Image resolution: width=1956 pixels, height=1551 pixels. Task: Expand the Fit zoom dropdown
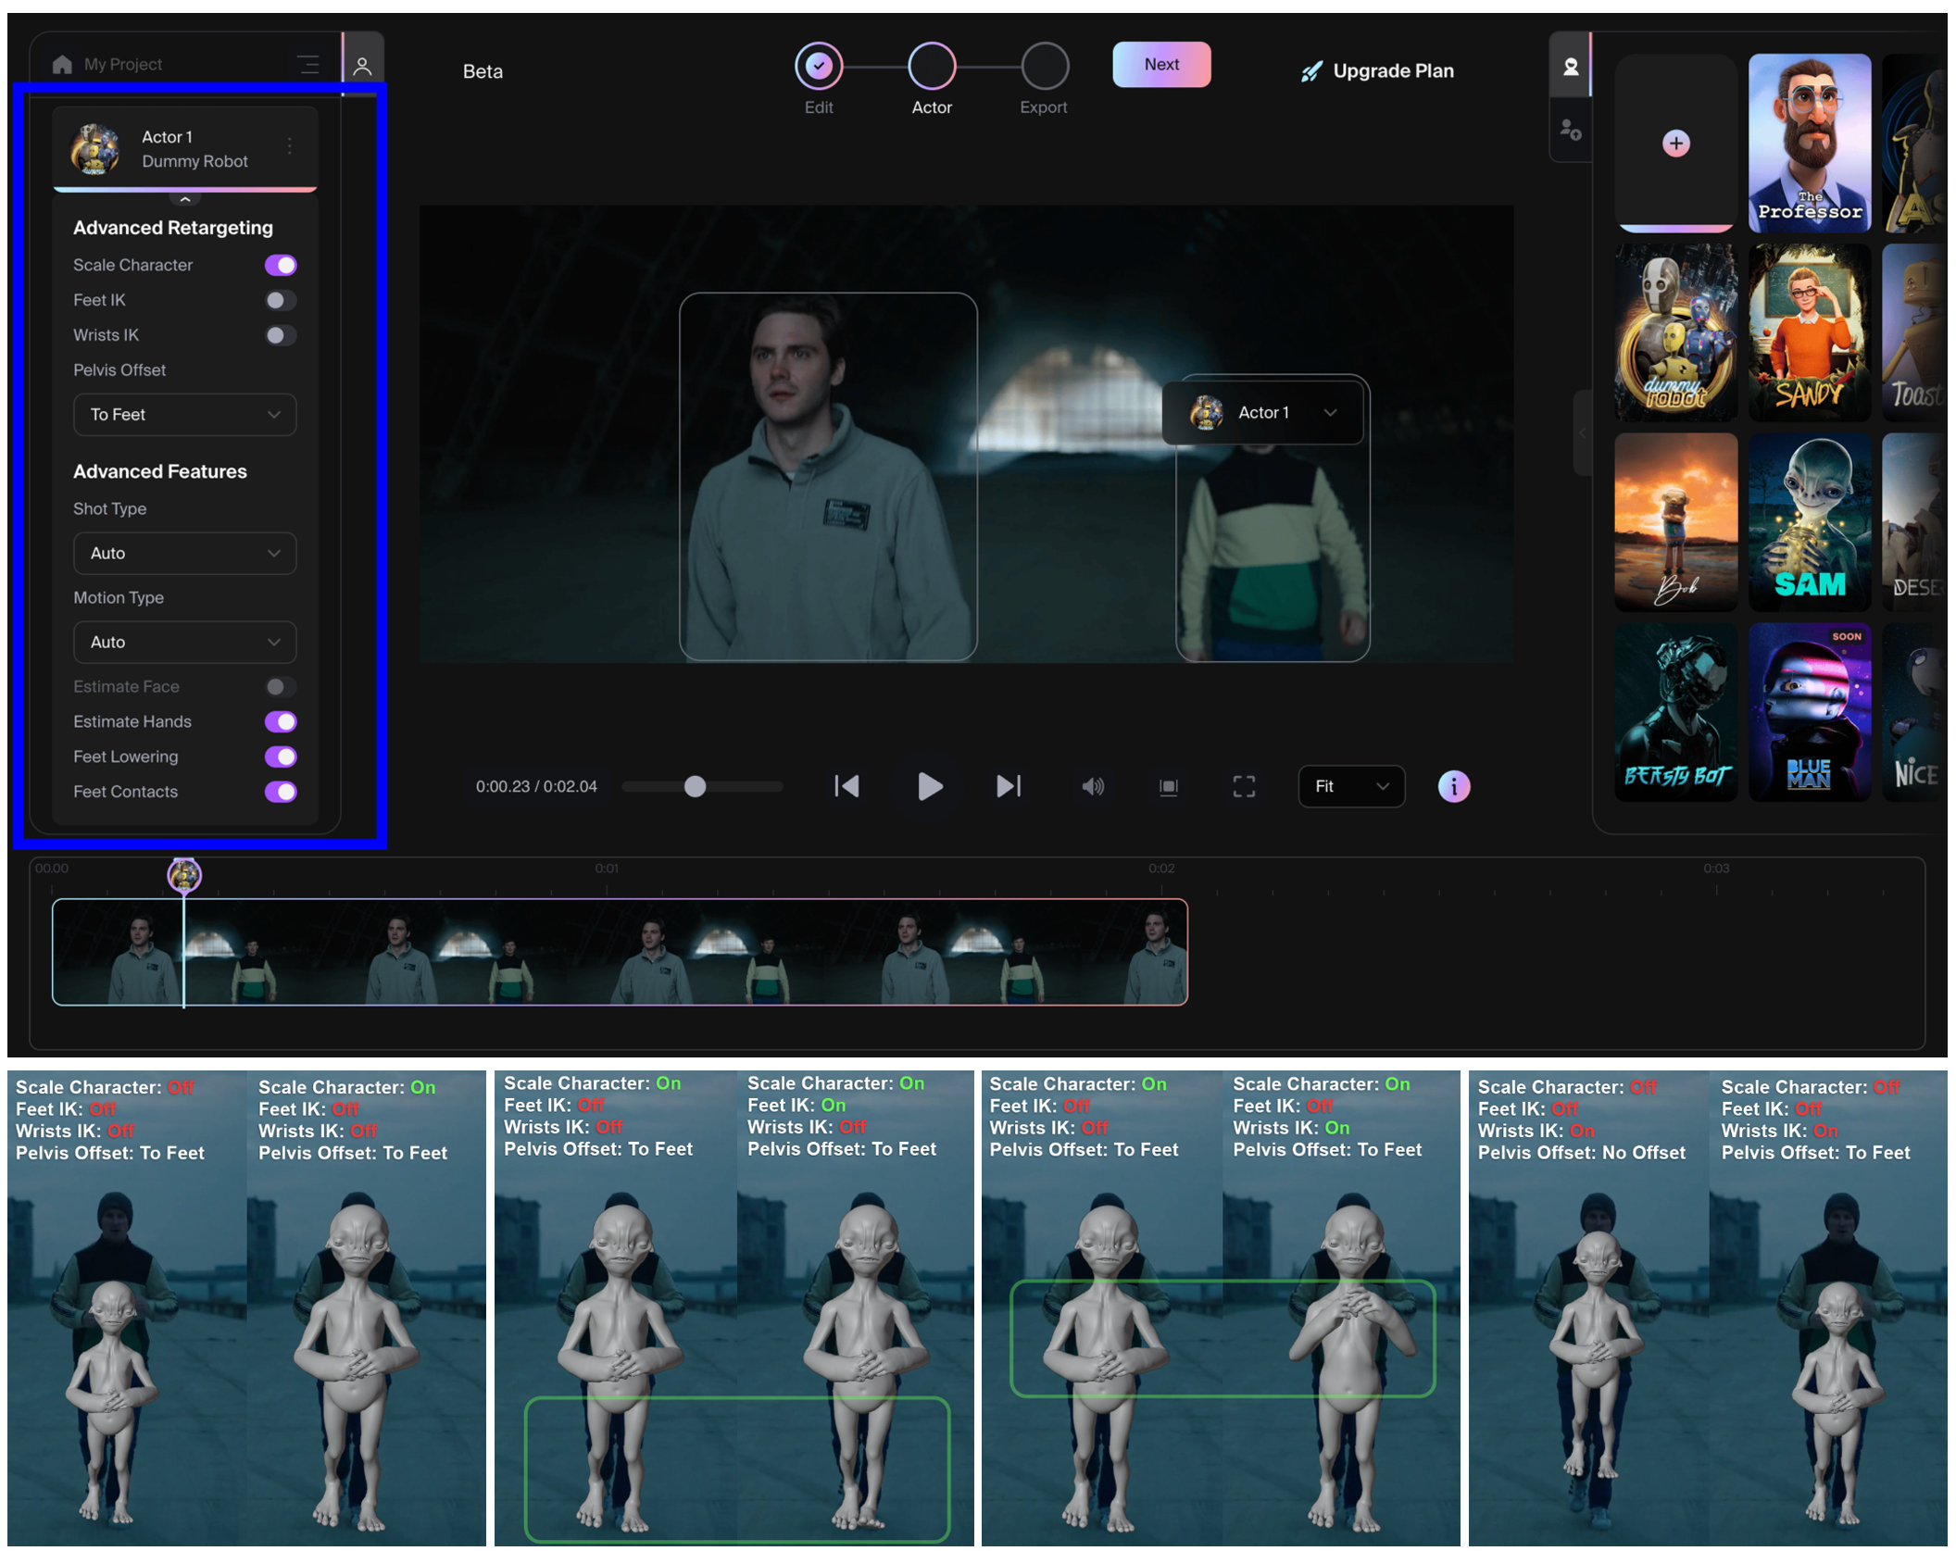(1350, 786)
